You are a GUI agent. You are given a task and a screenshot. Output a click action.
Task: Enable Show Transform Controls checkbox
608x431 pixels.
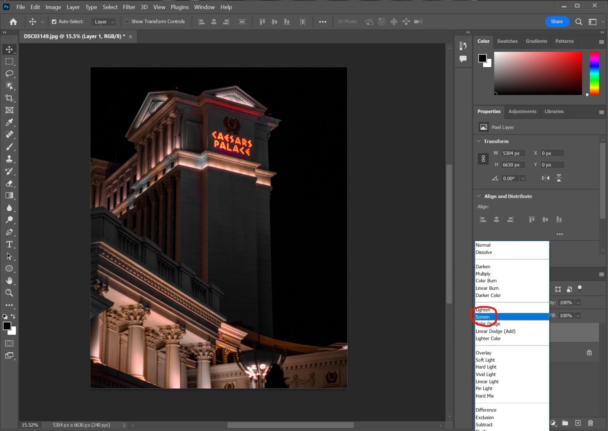tap(127, 22)
